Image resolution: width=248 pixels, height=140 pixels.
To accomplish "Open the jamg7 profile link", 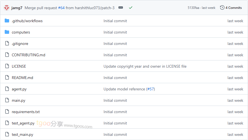I will (x=17, y=8).
